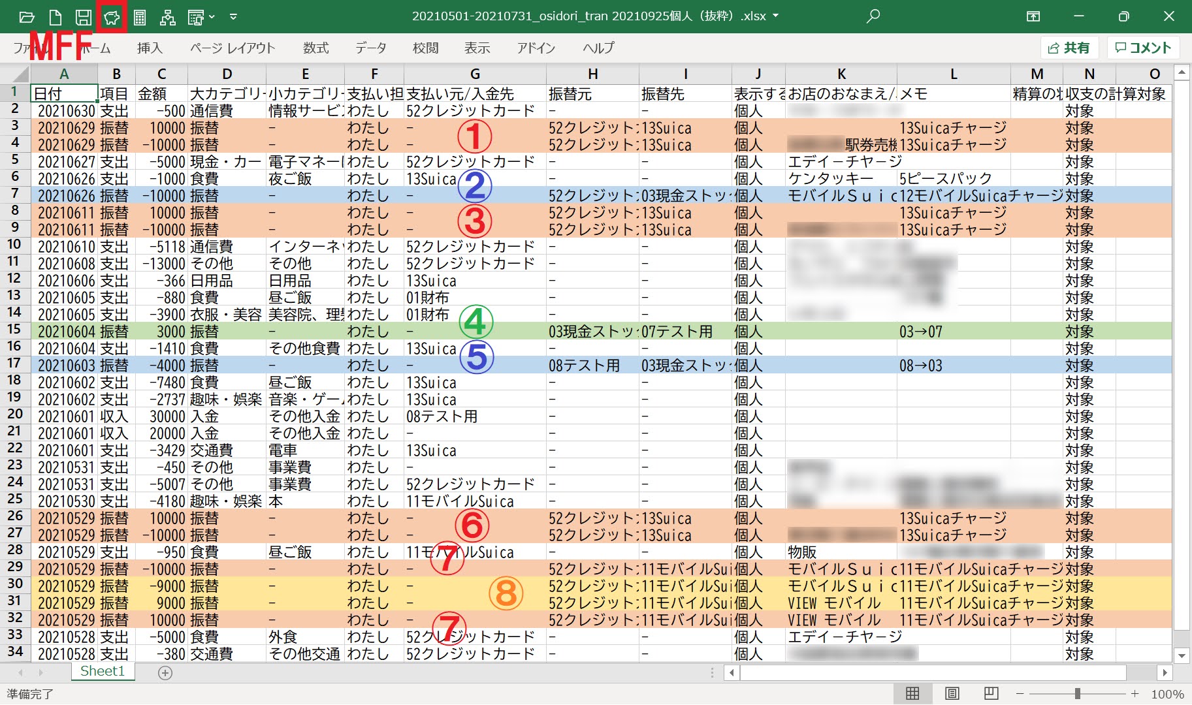
Task: Open the file name dropdown in title bar
Action: (x=776, y=16)
